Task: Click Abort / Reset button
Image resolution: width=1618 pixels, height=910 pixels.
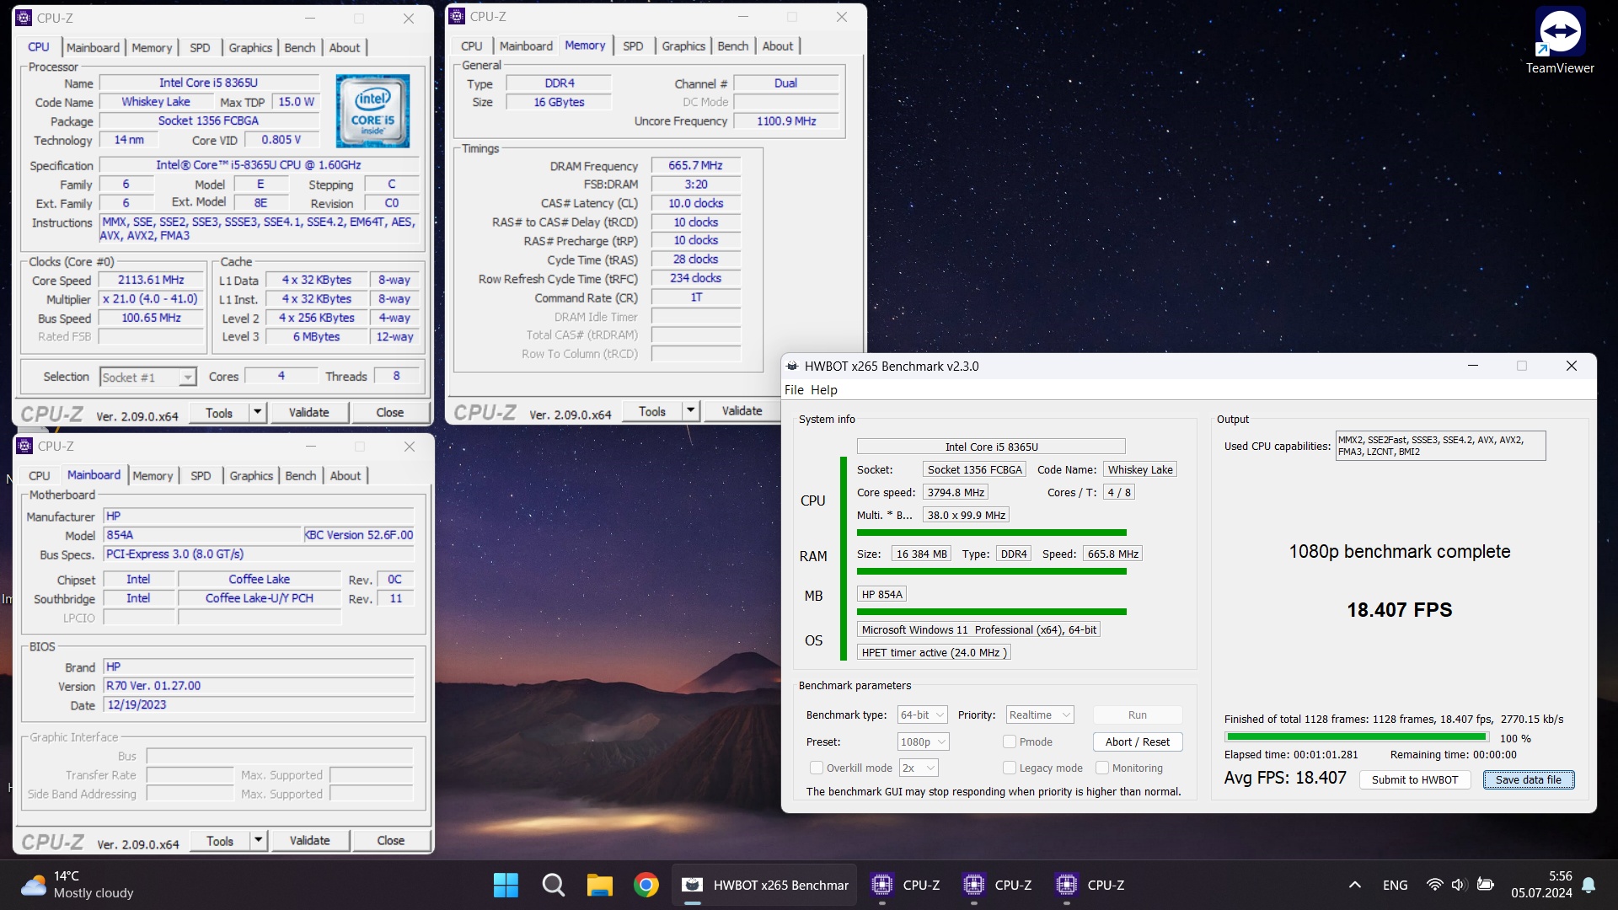Action: [1137, 741]
